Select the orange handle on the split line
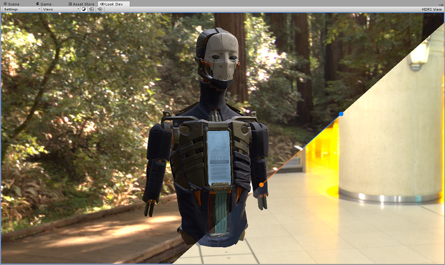This screenshot has height=265, width=445. point(261,185)
